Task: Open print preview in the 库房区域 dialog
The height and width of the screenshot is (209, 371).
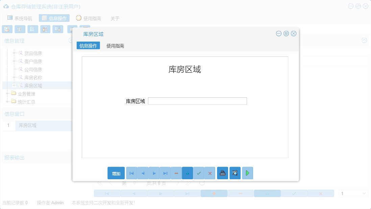Action: pyautogui.click(x=235, y=173)
